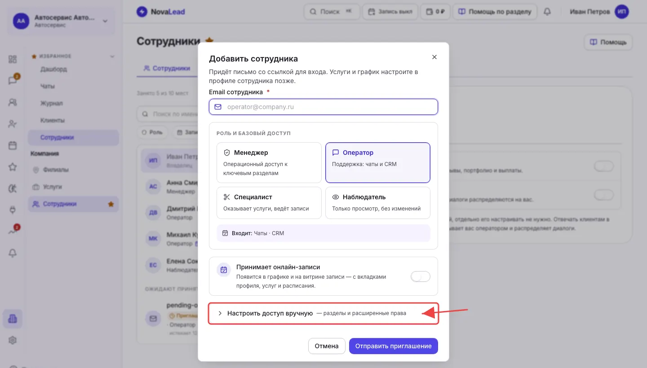The height and width of the screenshot is (368, 647).
Task: Click the notifications bell in top bar
Action: click(547, 12)
